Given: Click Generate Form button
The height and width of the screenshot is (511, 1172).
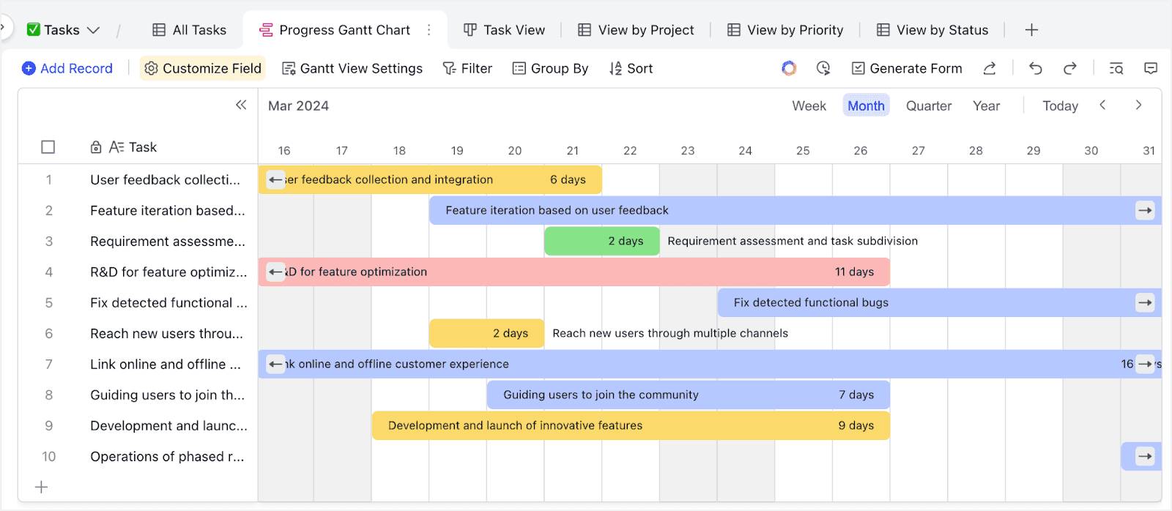Looking at the screenshot, I should point(907,68).
